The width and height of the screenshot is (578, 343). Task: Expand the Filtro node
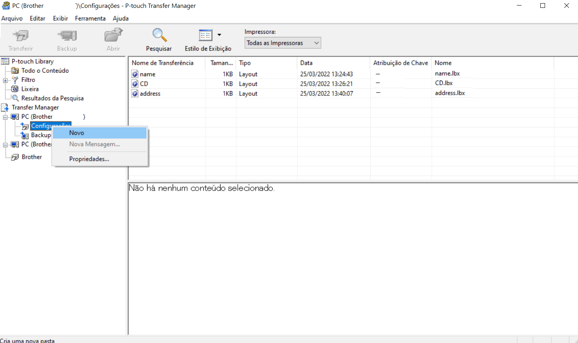point(5,80)
